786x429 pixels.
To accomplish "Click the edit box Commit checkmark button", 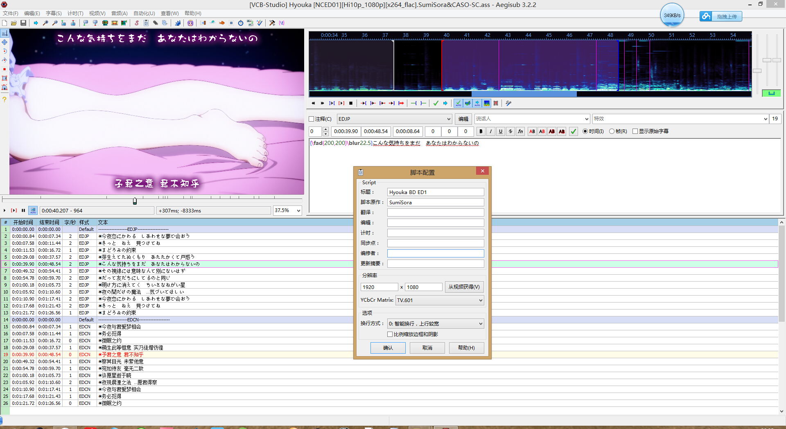I will coord(574,131).
